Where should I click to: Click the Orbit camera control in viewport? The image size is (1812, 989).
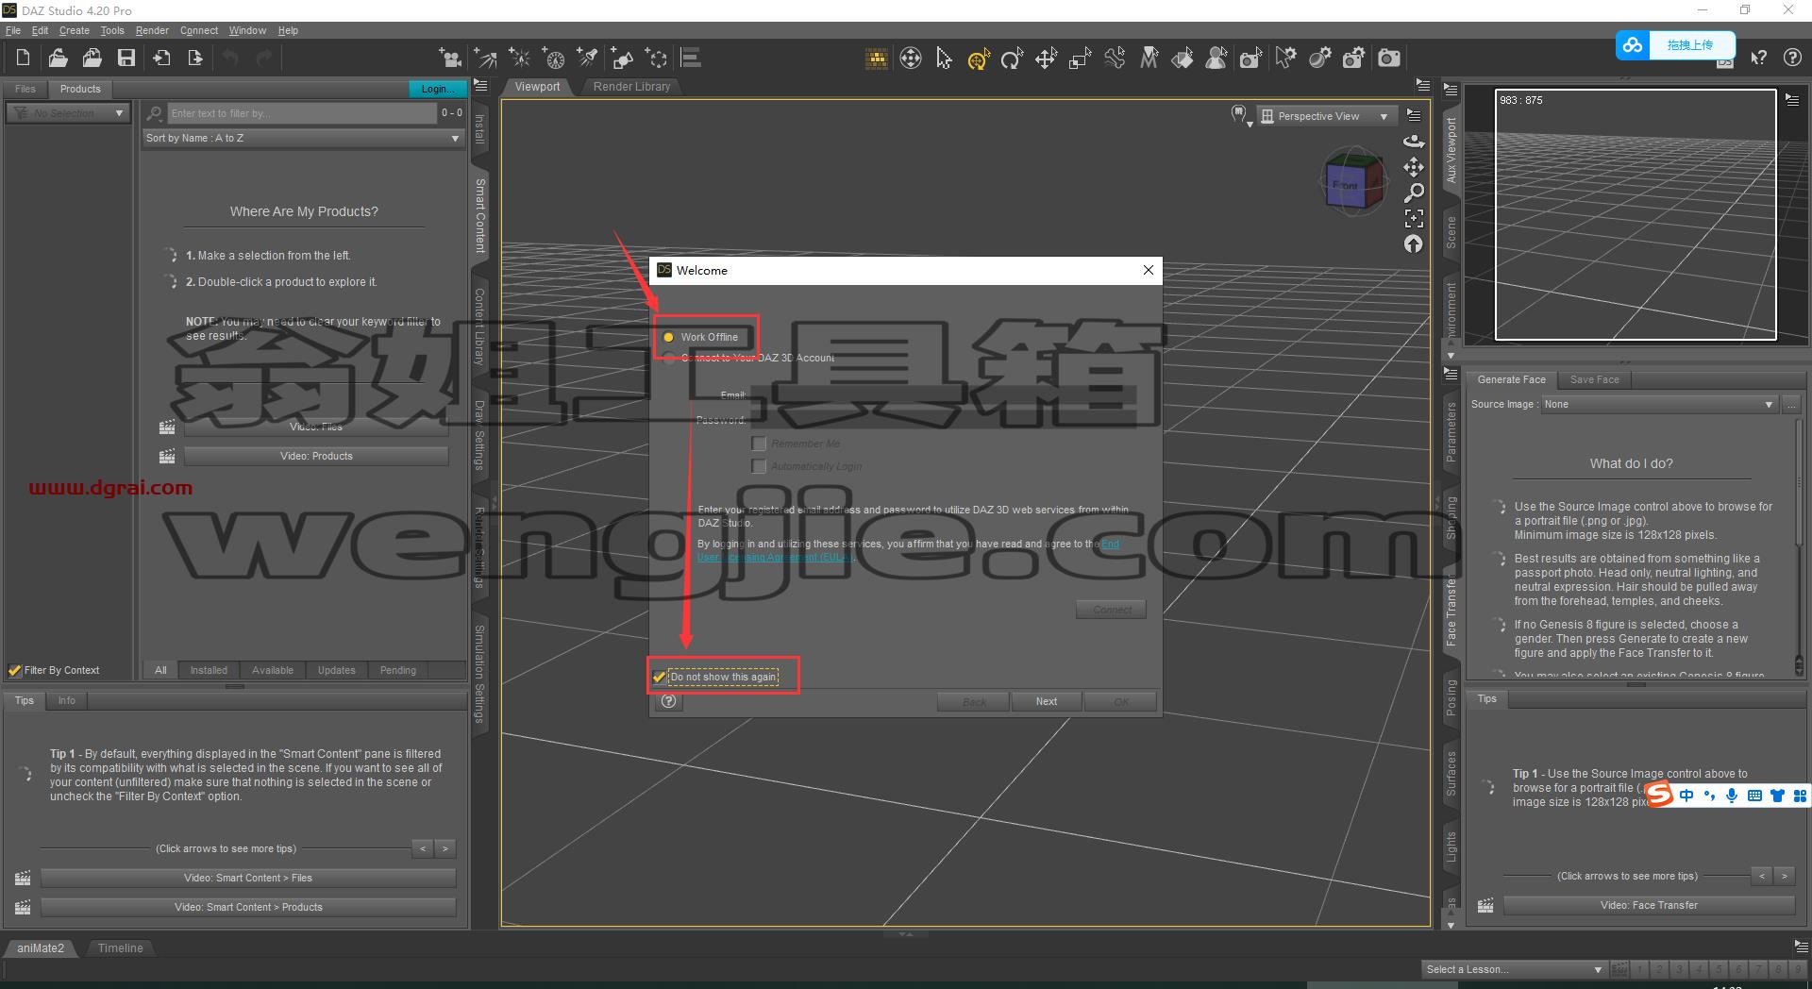click(1414, 142)
